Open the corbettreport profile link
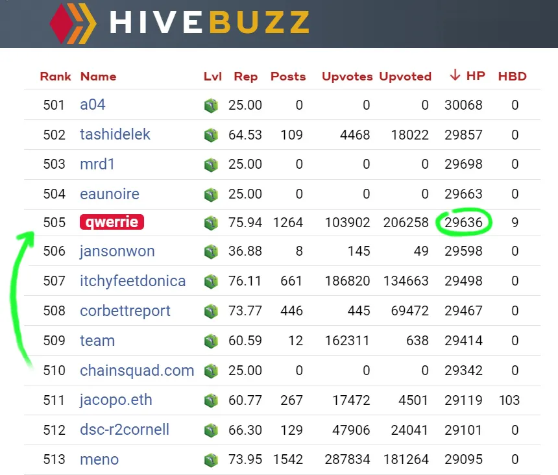558x475 pixels. click(125, 311)
